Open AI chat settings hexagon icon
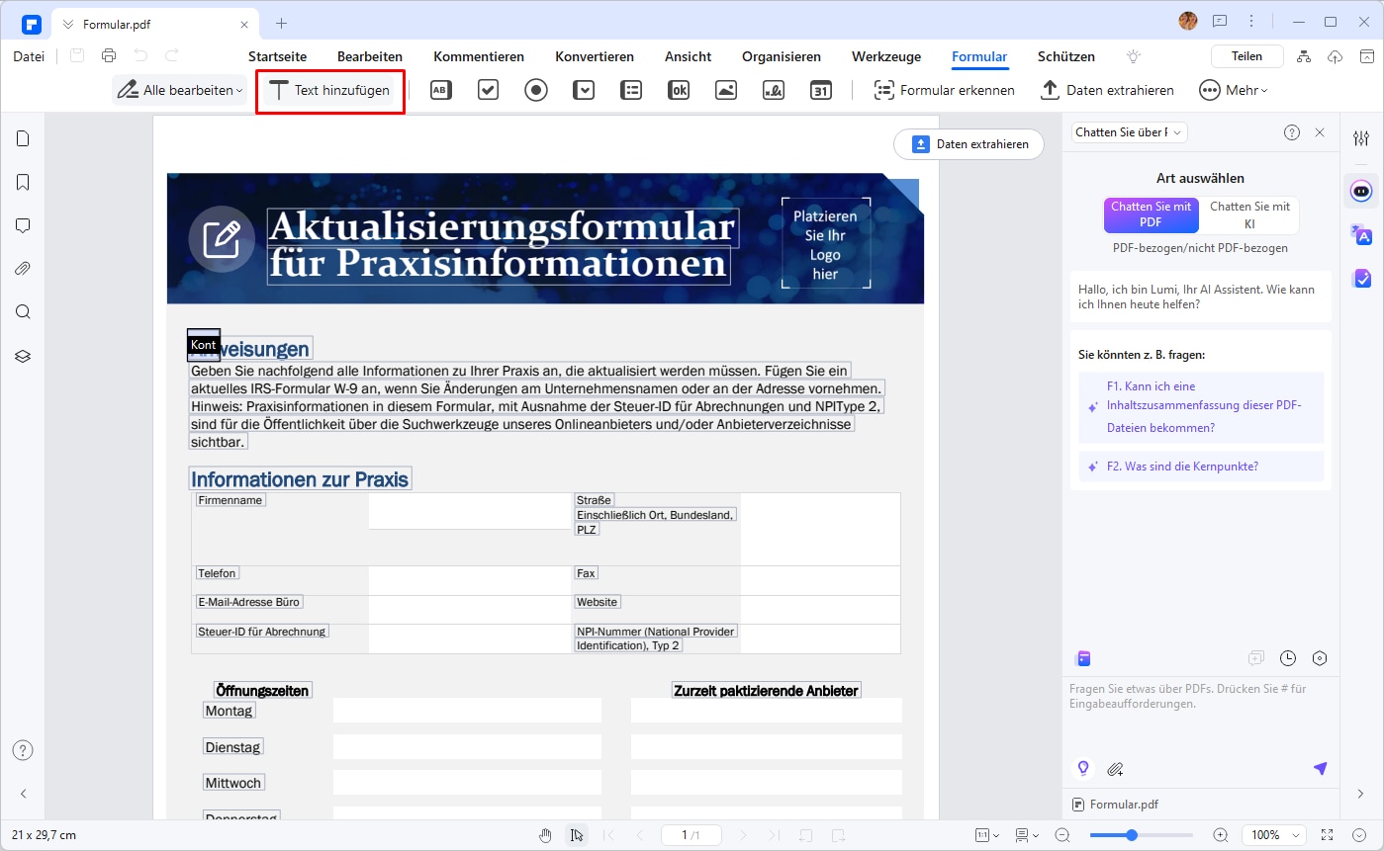Viewport: 1384px width, 851px height. coord(1320,658)
